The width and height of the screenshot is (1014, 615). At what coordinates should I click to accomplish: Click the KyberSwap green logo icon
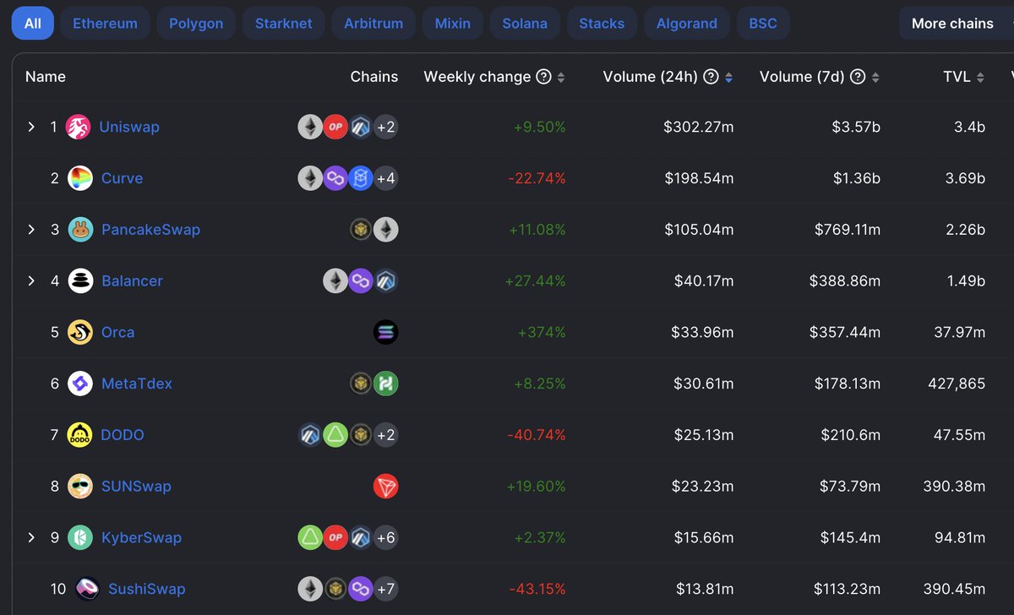coord(80,537)
